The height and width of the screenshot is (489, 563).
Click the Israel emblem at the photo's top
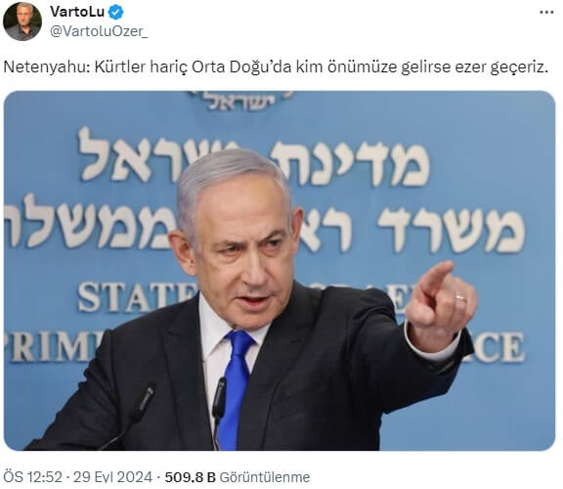pyautogui.click(x=241, y=100)
